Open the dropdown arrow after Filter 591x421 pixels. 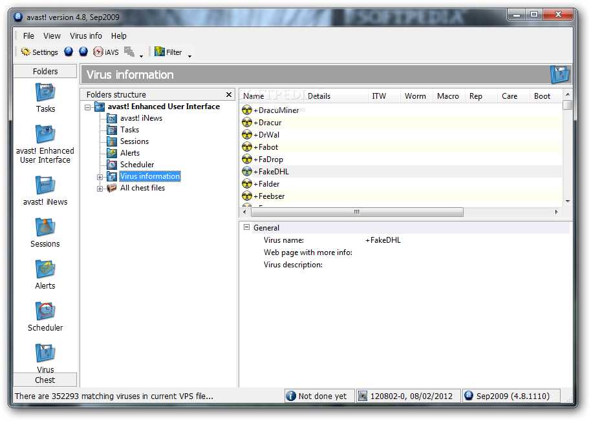(x=189, y=56)
